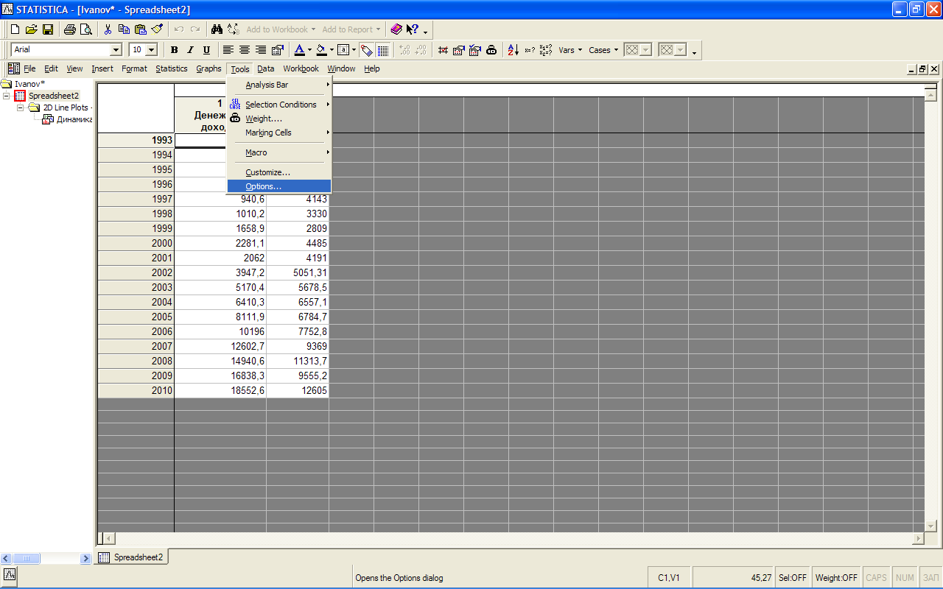Image resolution: width=943 pixels, height=589 pixels.
Task: Open the Arial font name dropdown
Action: 116,50
